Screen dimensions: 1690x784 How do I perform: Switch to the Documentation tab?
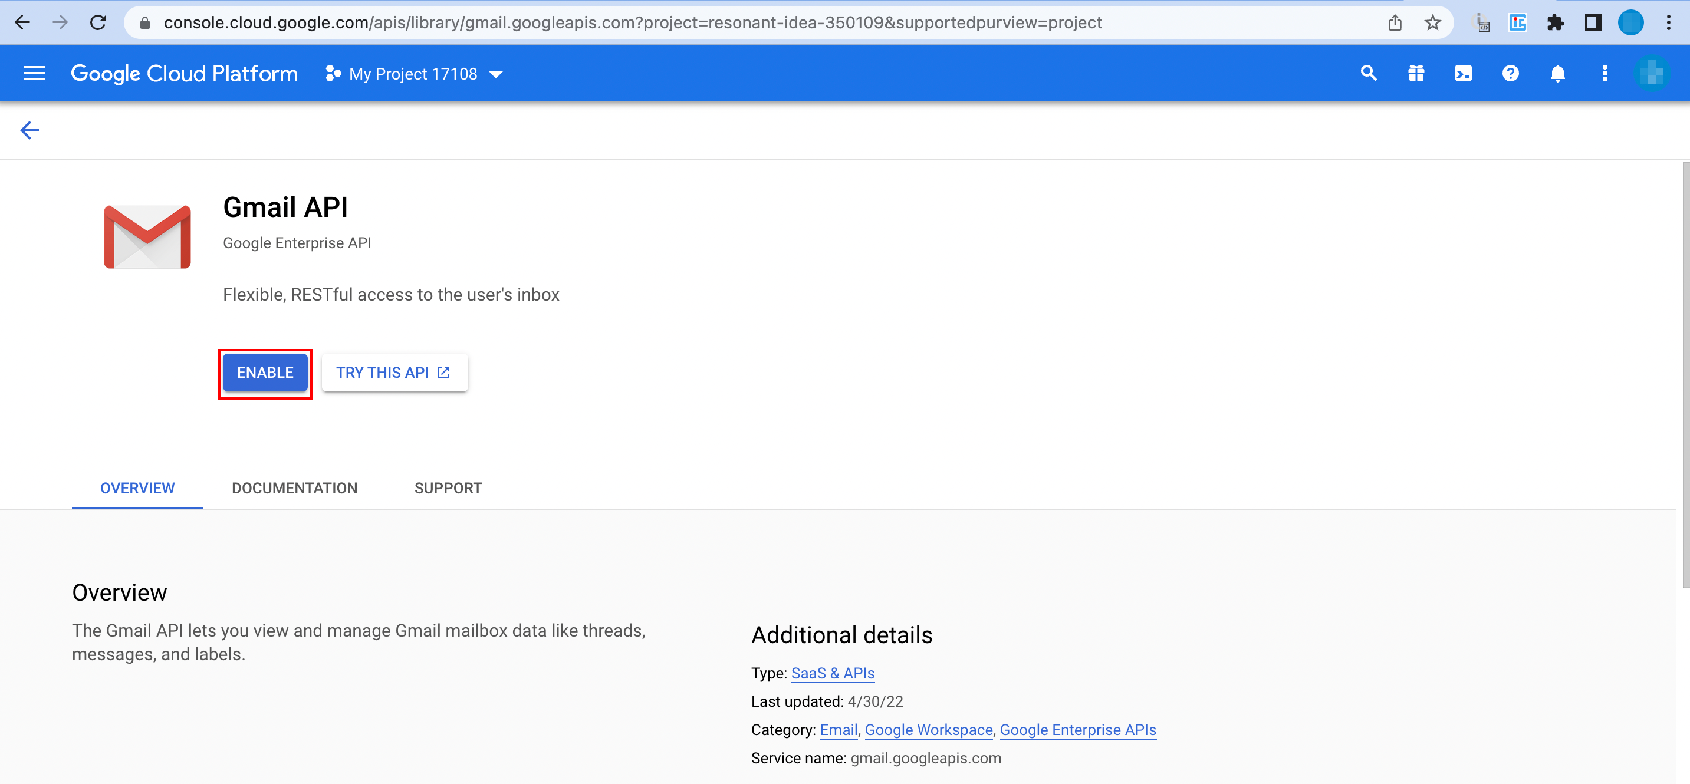294,488
